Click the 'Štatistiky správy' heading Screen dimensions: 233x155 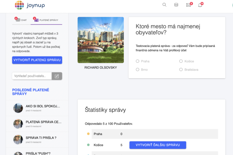[105, 110]
